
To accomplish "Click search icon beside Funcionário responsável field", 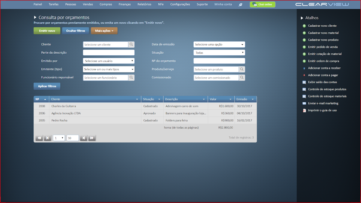I will pos(132,78).
